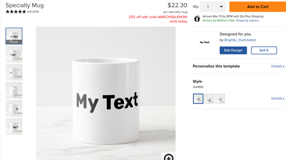Screen dimensions: 286x160
Task: Click the zoom magnifier icon on product image
Action: point(169,157)
